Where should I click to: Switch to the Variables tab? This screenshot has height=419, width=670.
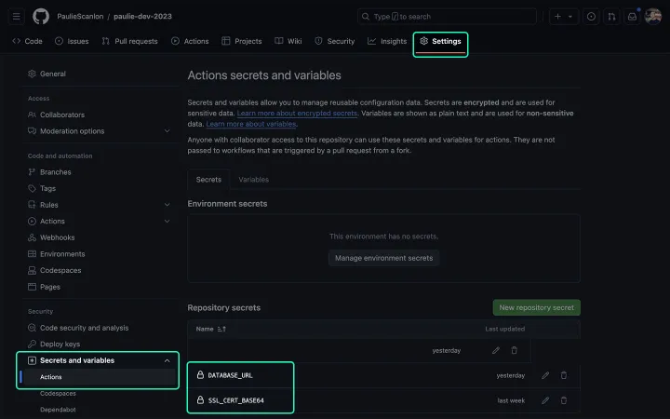(253, 180)
